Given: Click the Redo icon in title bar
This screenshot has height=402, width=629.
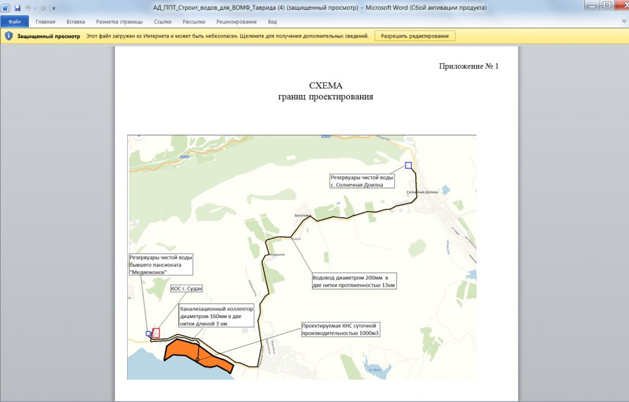Looking at the screenshot, I should (x=43, y=7).
